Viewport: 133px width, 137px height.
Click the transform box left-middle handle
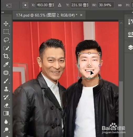79,66
